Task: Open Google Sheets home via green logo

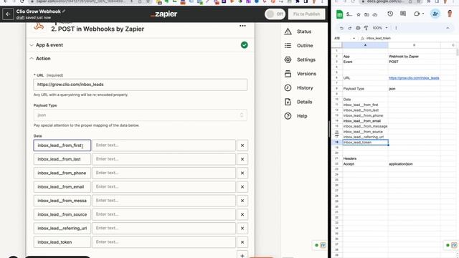Action: tap(339, 14)
